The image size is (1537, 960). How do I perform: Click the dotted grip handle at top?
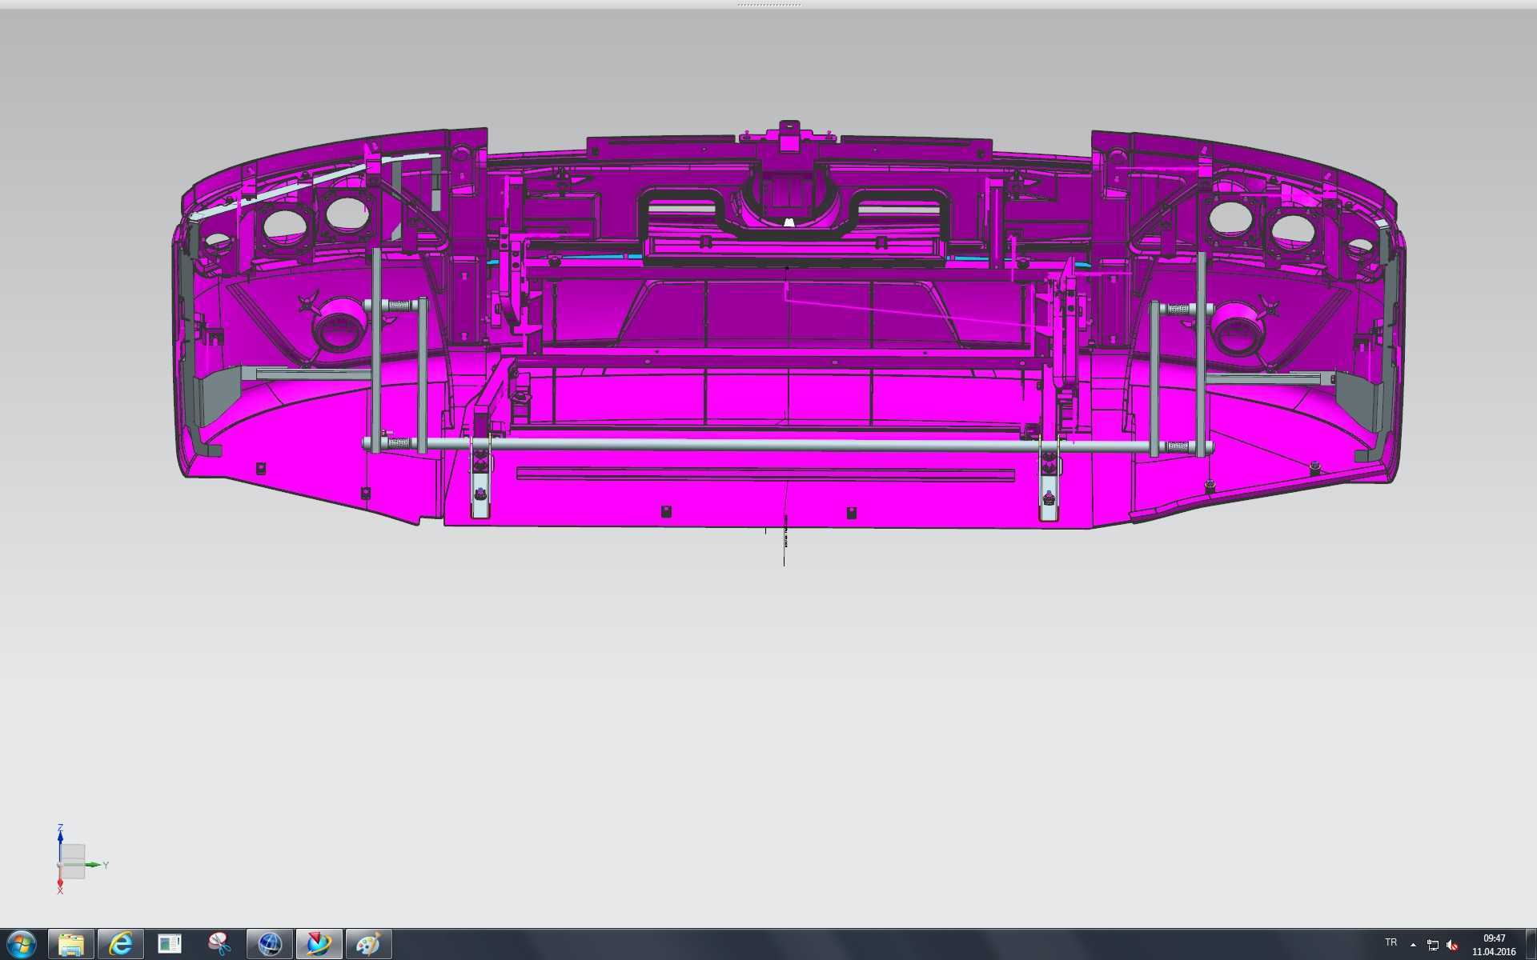tap(768, 5)
